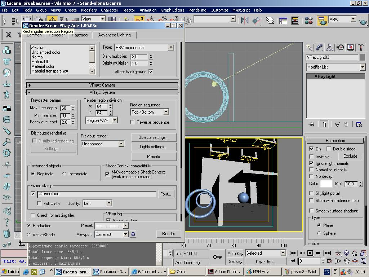Open Schematic View toolbar icon

pos(295,21)
